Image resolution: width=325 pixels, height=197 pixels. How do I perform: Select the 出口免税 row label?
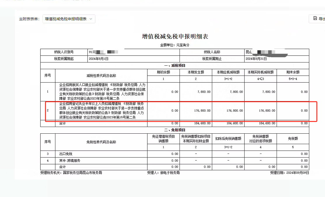(x=66, y=154)
